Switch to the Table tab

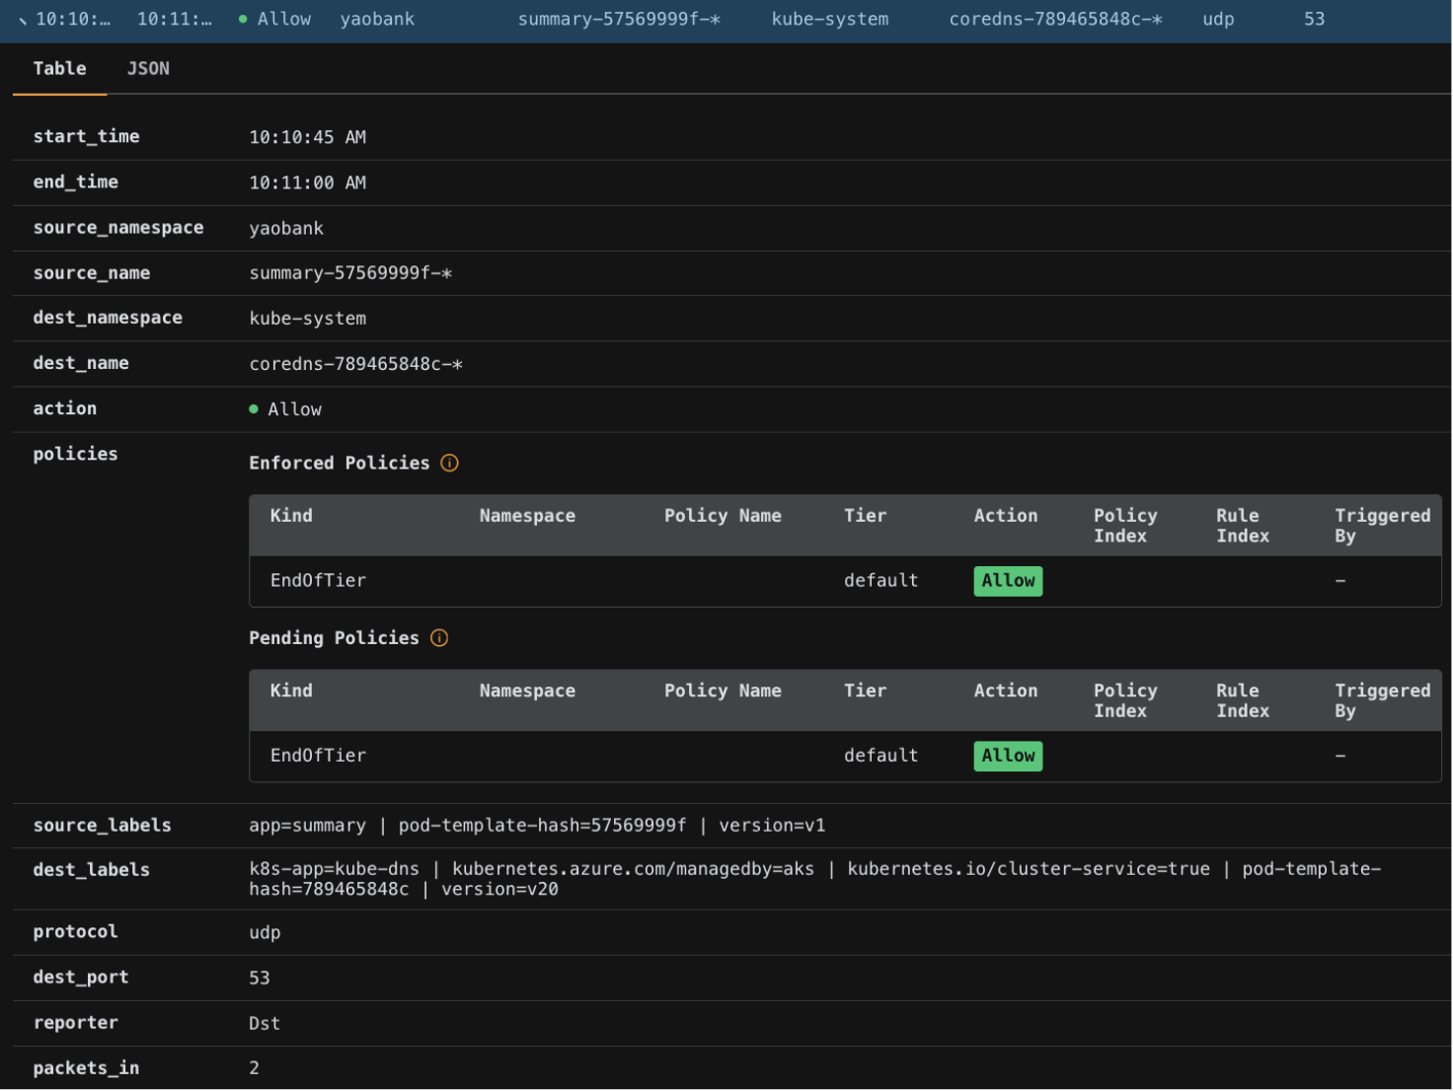[59, 68]
